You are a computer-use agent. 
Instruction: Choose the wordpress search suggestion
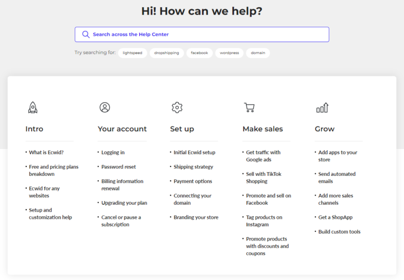(229, 53)
